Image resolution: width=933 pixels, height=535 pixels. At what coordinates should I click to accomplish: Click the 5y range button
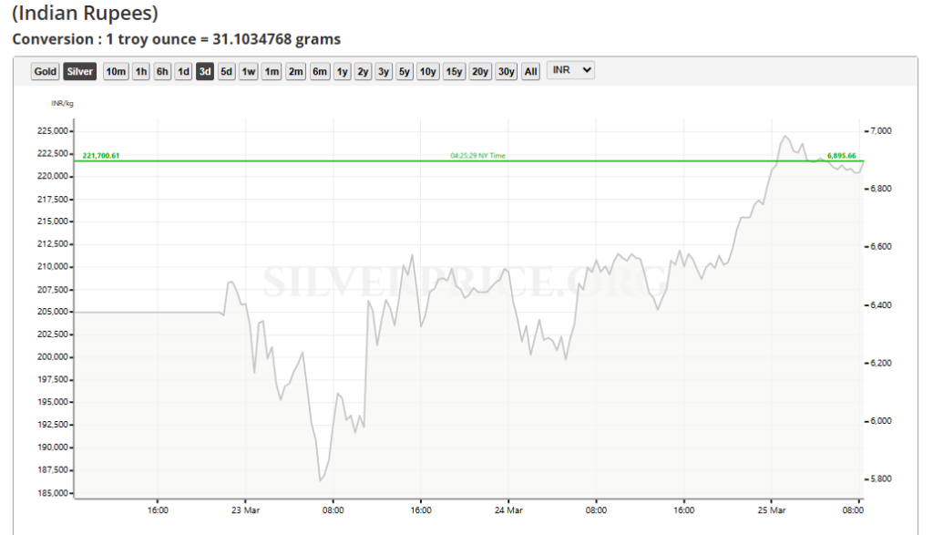click(403, 71)
